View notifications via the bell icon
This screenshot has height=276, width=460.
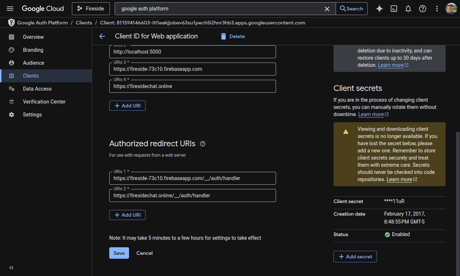[408, 9]
